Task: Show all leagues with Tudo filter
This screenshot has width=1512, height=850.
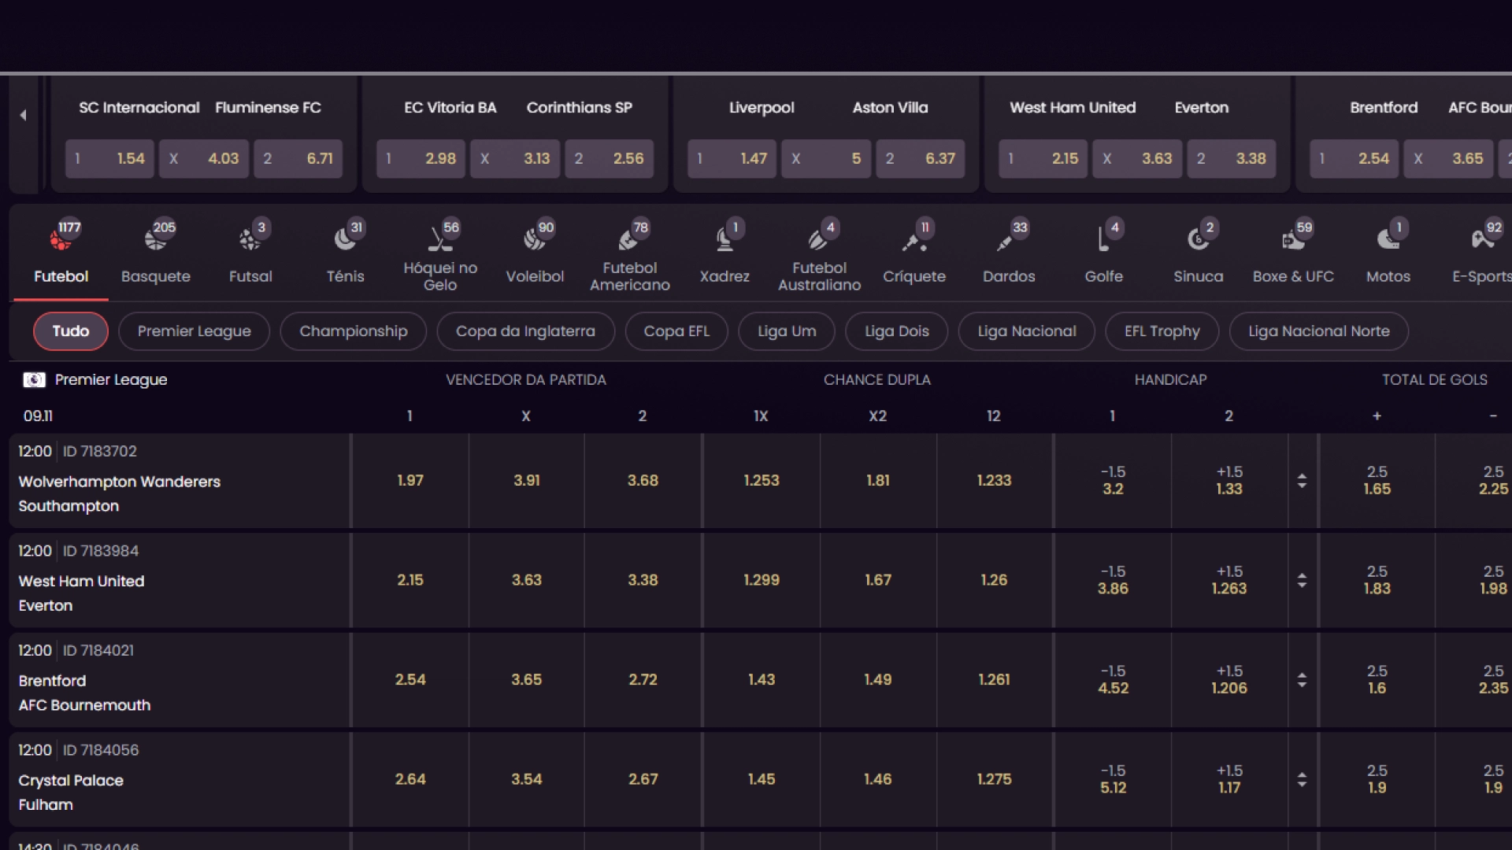Action: point(71,331)
